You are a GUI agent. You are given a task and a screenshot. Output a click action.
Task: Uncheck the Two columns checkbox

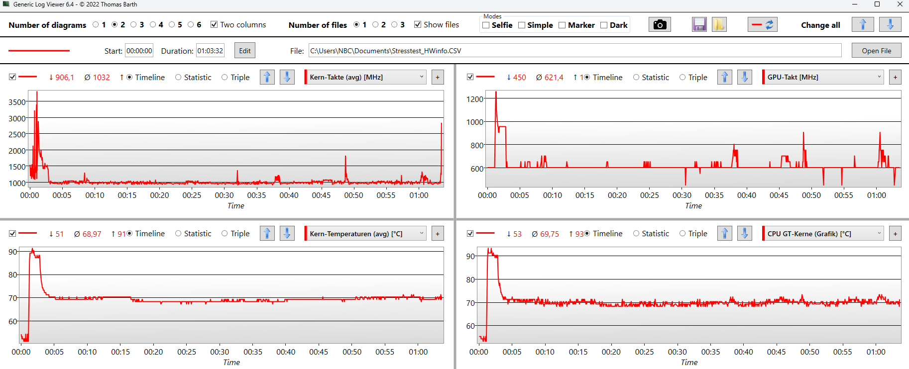214,25
